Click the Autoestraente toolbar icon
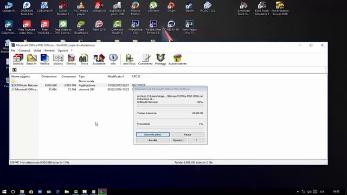The width and height of the screenshot is (347, 195). tap(177, 60)
